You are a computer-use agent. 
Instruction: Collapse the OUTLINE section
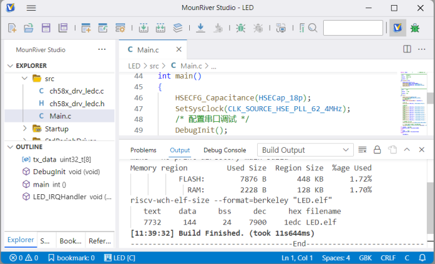pyautogui.click(x=10, y=147)
